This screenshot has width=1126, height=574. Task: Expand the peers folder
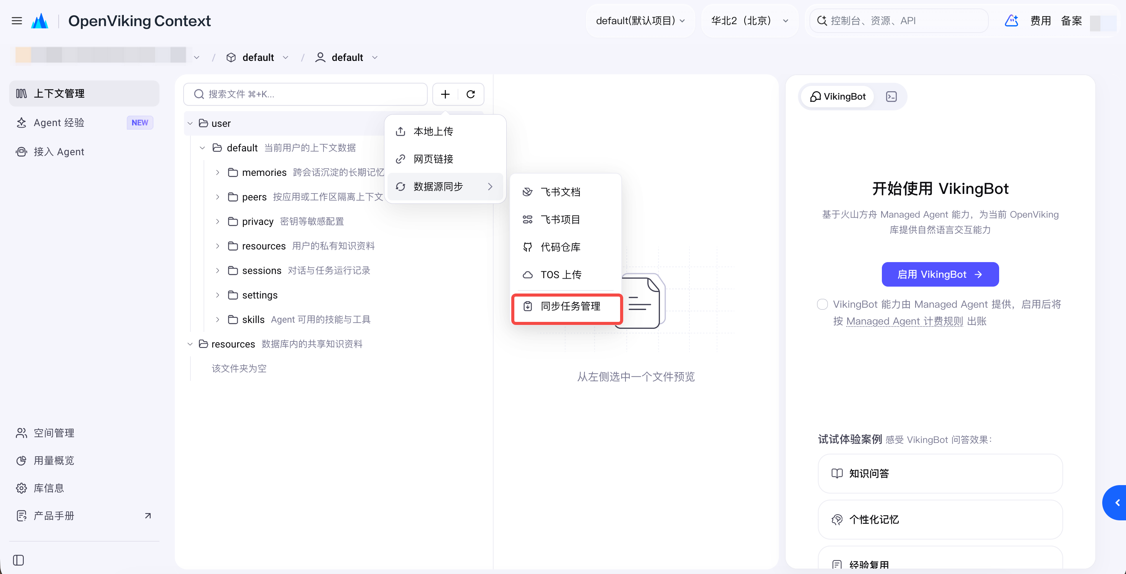pos(217,197)
